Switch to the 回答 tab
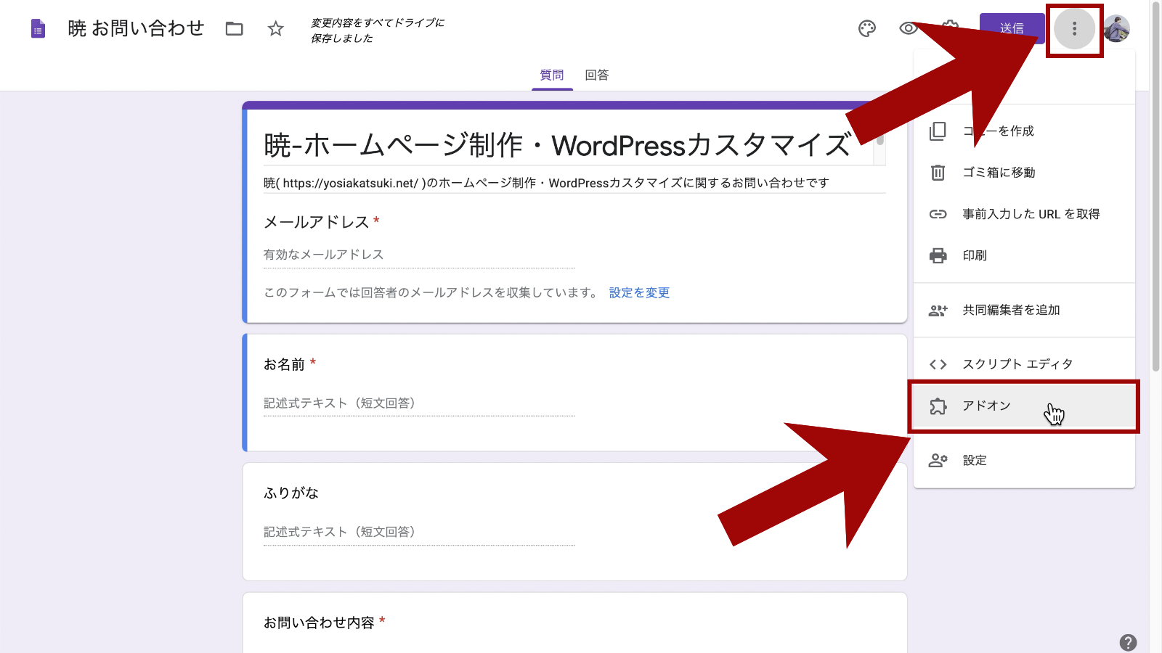The width and height of the screenshot is (1162, 653). point(597,75)
